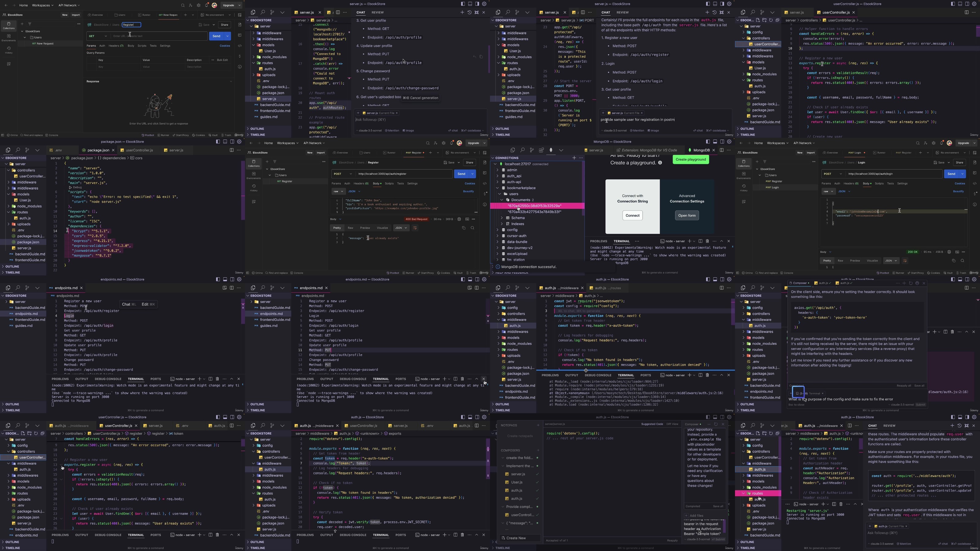Image resolution: width=980 pixels, height=551 pixels.
Task: Switch to Diff View in the Composer panel
Action: click(x=672, y=424)
